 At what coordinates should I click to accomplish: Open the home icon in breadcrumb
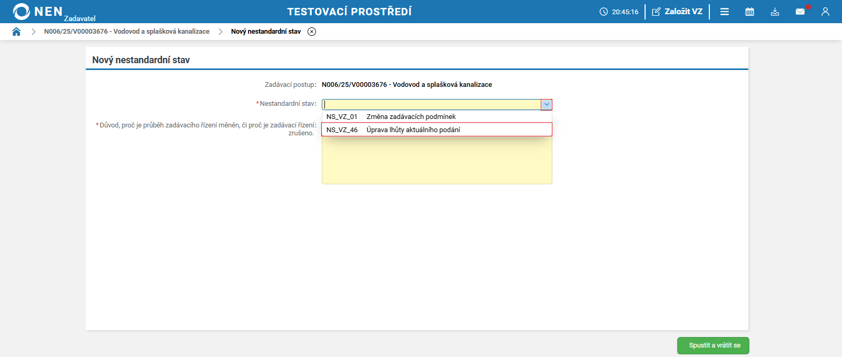pyautogui.click(x=16, y=32)
